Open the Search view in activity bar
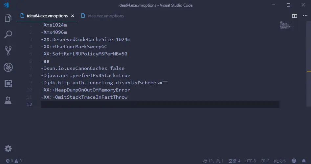 coord(8,34)
